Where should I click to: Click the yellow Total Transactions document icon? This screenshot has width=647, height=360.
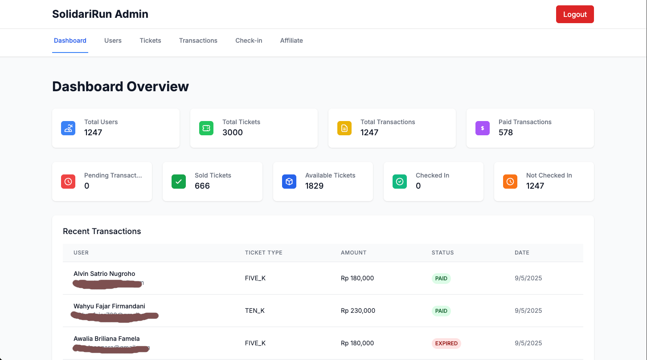(x=344, y=128)
